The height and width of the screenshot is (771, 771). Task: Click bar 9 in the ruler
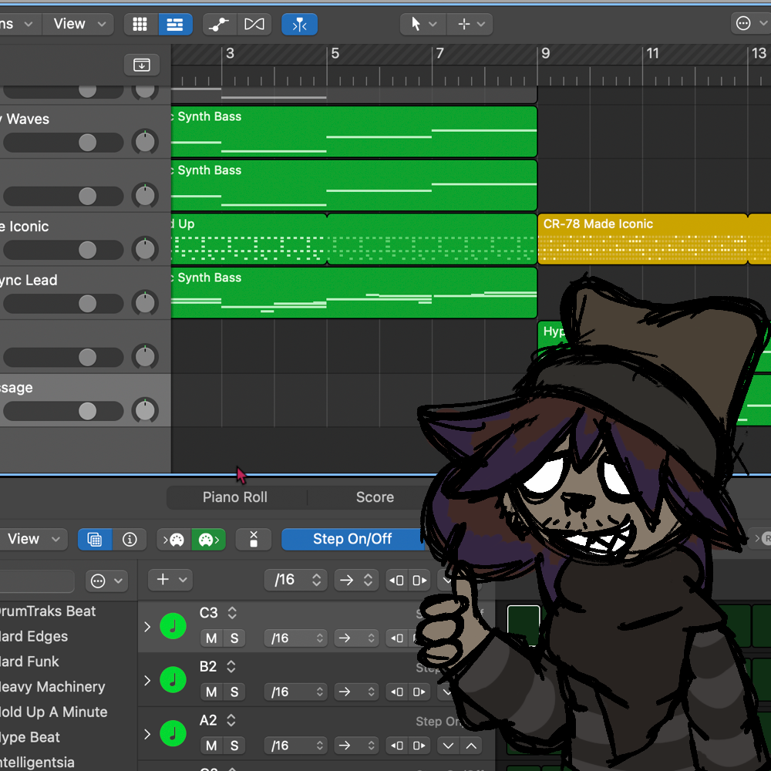point(545,54)
